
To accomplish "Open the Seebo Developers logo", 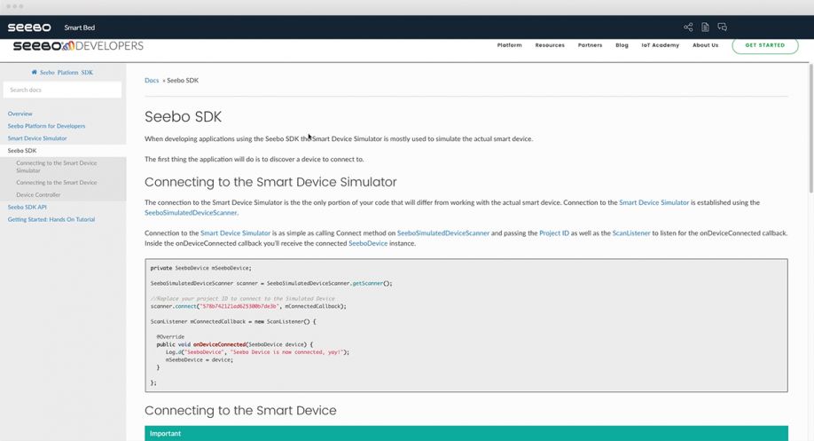I will 78,46.
